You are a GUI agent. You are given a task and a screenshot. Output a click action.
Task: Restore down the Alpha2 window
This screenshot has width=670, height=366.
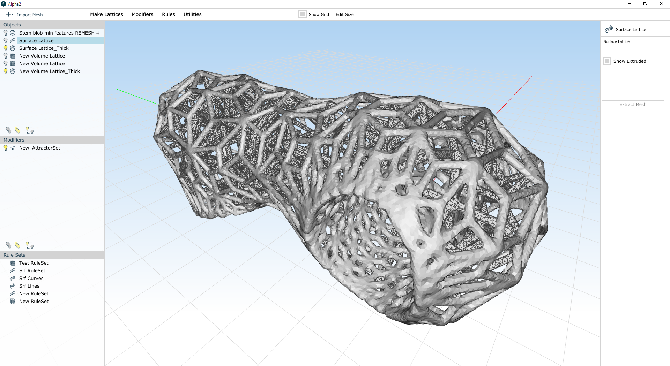click(x=645, y=4)
